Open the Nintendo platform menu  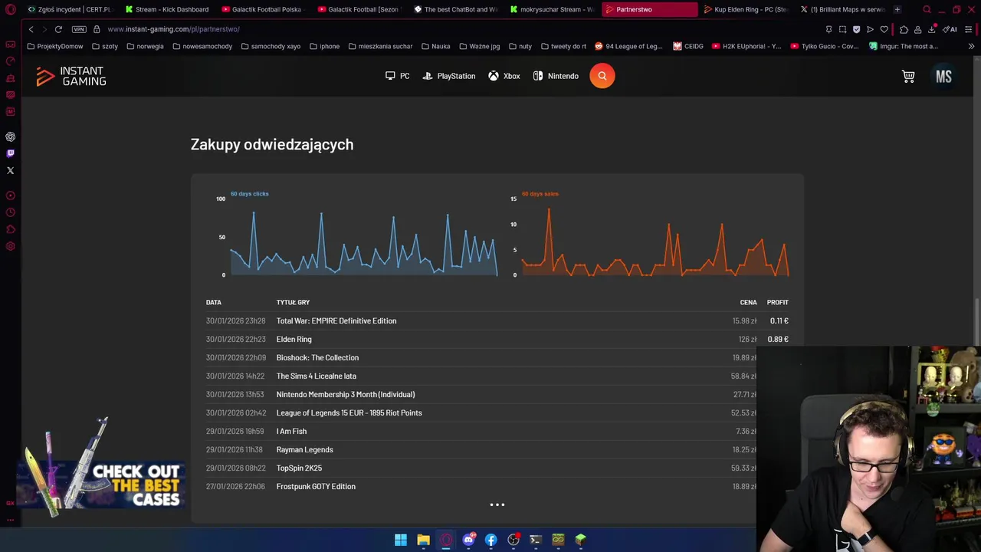[x=556, y=76]
